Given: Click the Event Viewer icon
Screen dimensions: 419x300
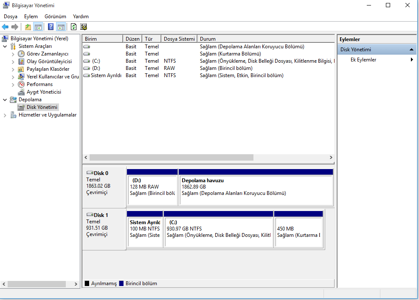Looking at the screenshot, I should pos(21,61).
